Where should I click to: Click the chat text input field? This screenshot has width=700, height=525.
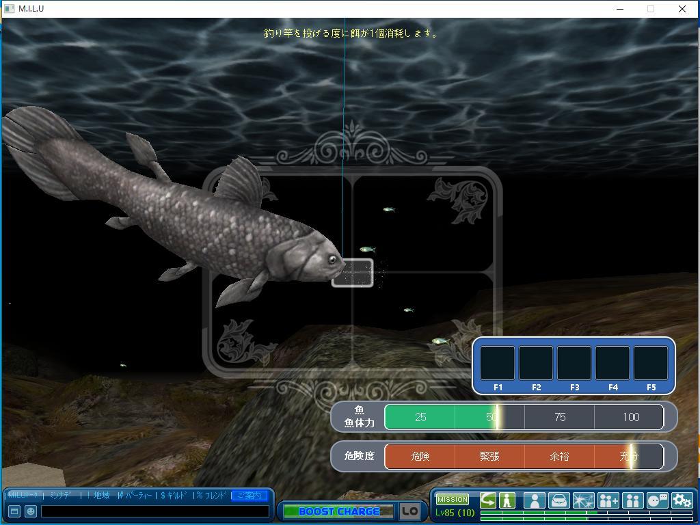[154, 511]
